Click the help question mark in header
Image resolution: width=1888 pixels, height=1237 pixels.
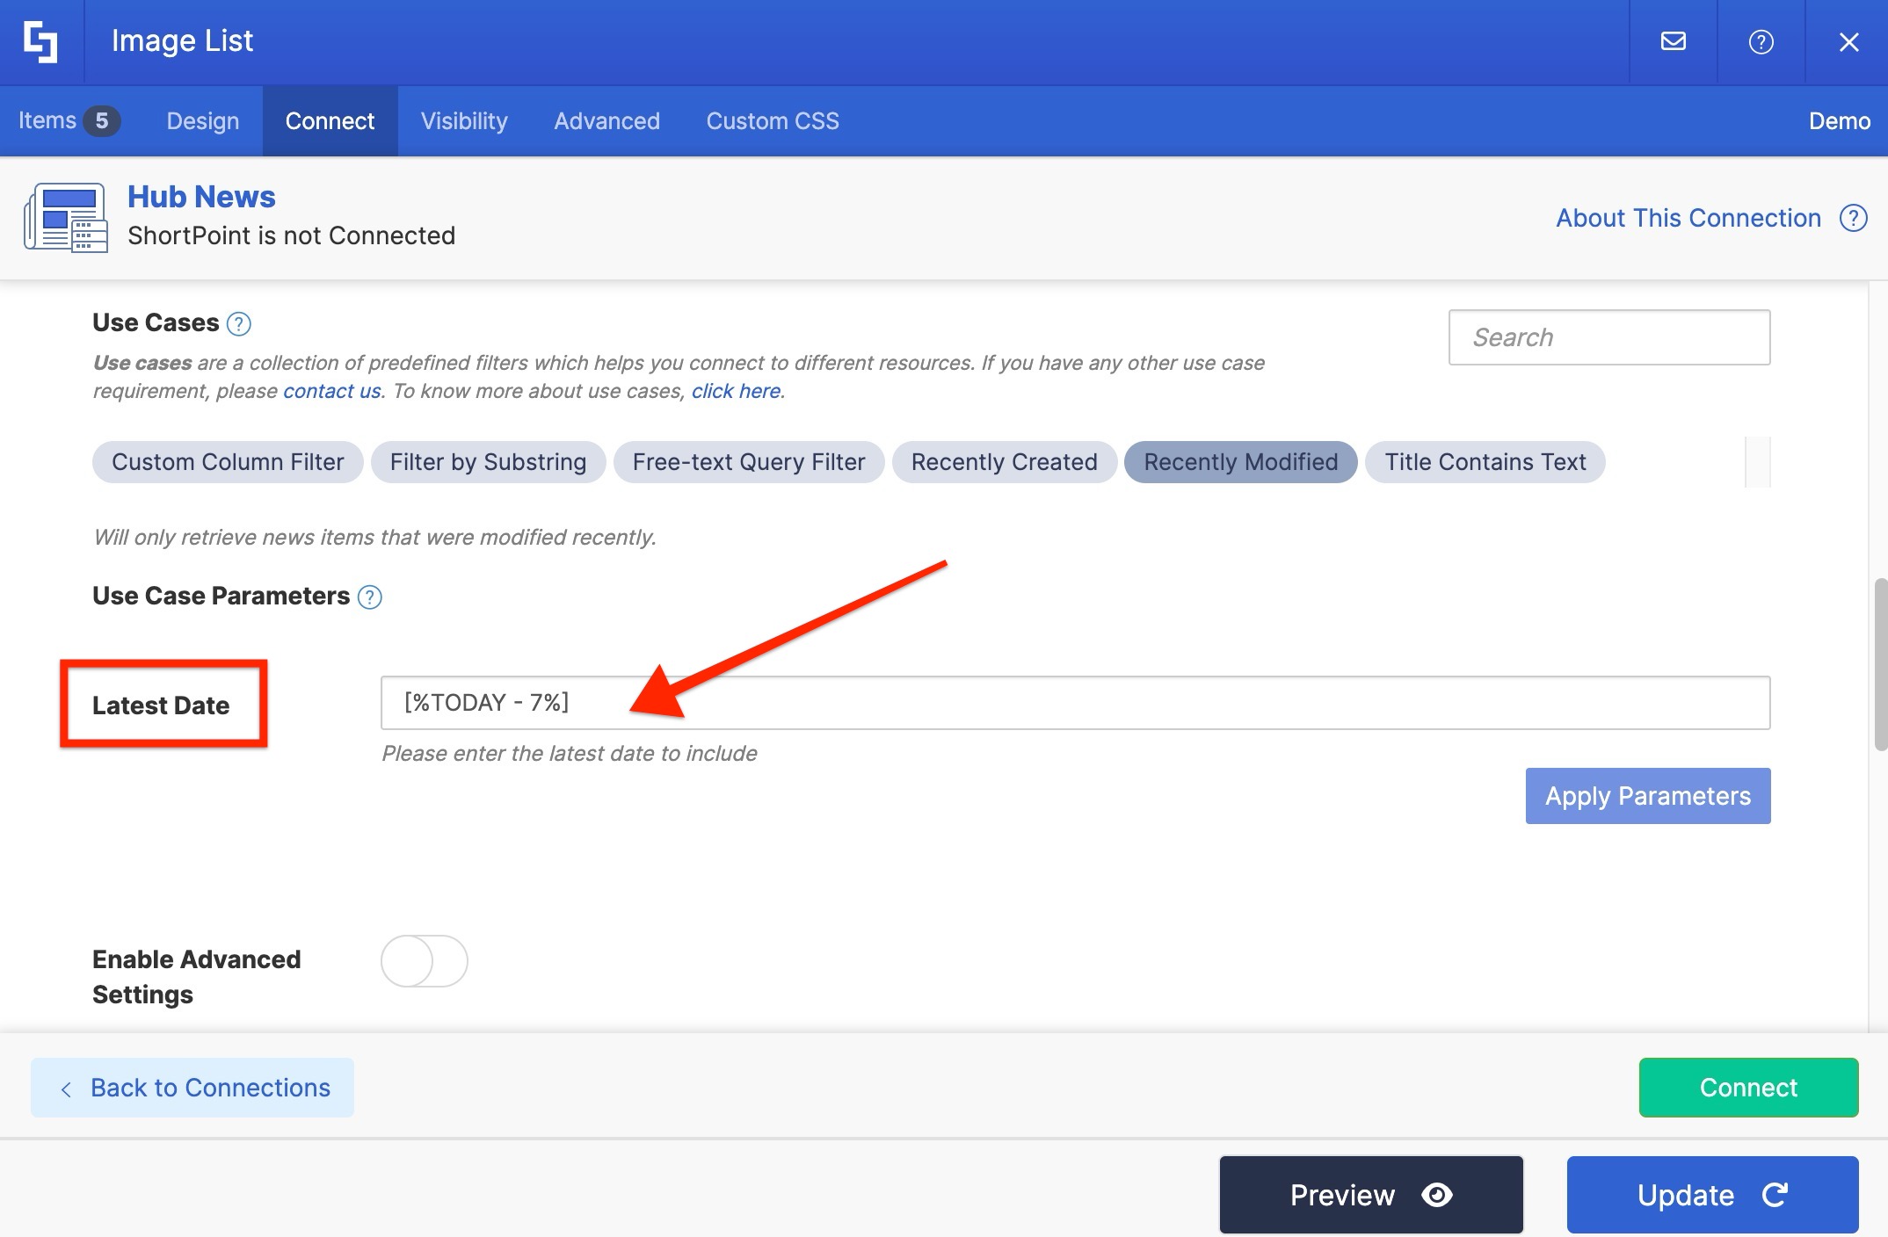(1761, 41)
